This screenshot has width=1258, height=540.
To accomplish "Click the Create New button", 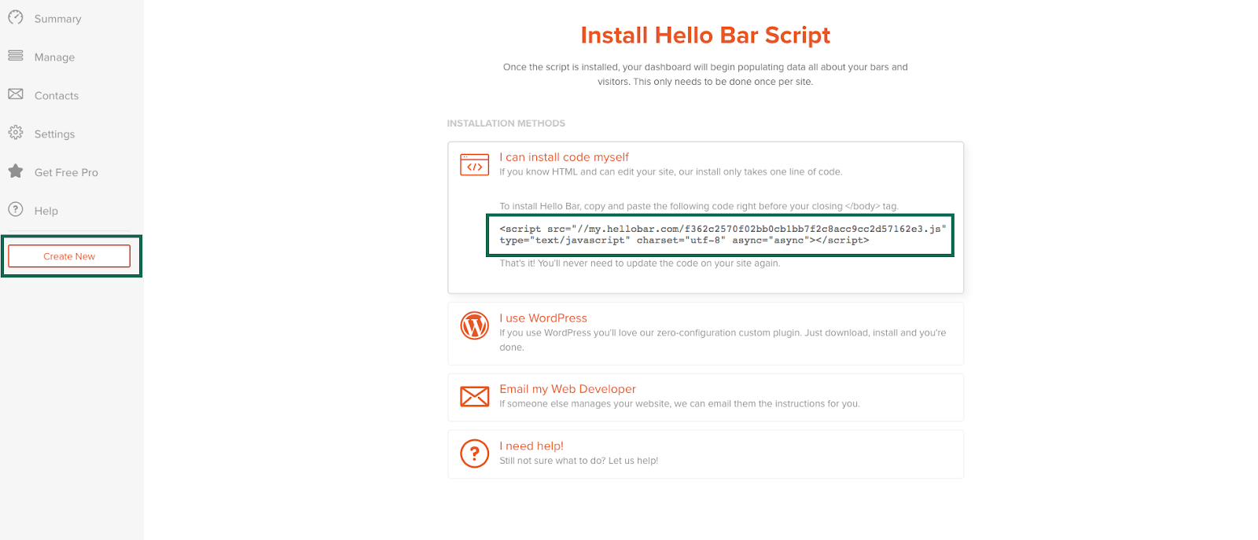I will click(69, 256).
